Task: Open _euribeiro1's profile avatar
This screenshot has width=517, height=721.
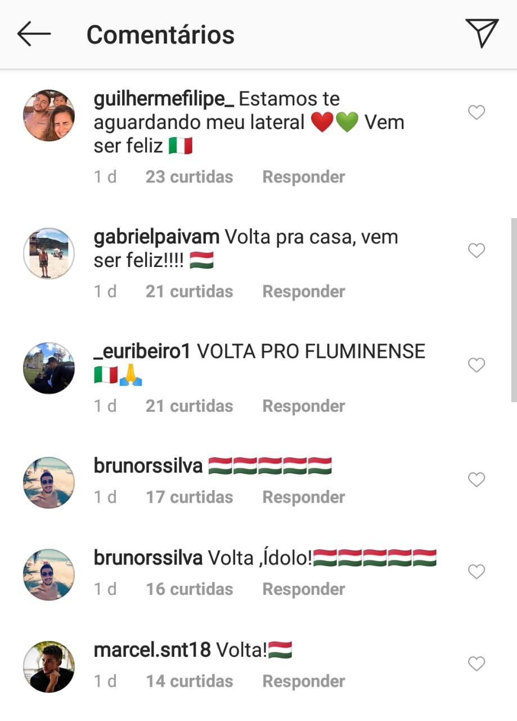Action: coord(49,368)
